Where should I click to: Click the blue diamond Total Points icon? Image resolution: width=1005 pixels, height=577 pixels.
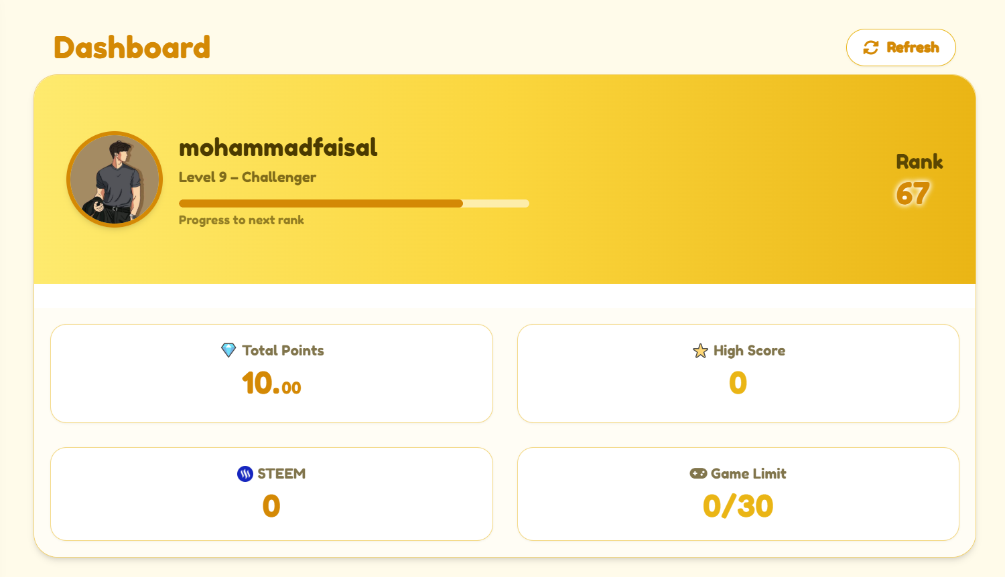(x=228, y=350)
